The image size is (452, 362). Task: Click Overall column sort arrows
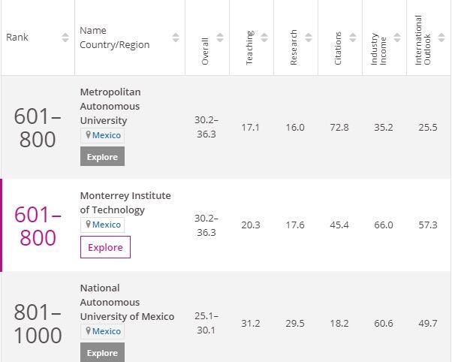(220, 38)
